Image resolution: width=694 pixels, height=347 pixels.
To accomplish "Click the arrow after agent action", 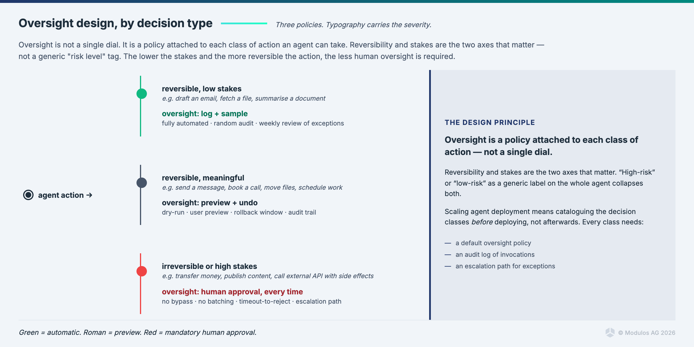I will point(89,195).
